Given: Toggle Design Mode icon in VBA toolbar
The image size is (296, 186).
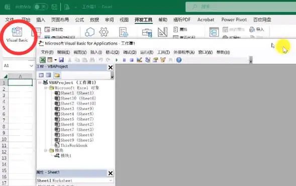Looking at the screenshot, I should click(139, 60).
